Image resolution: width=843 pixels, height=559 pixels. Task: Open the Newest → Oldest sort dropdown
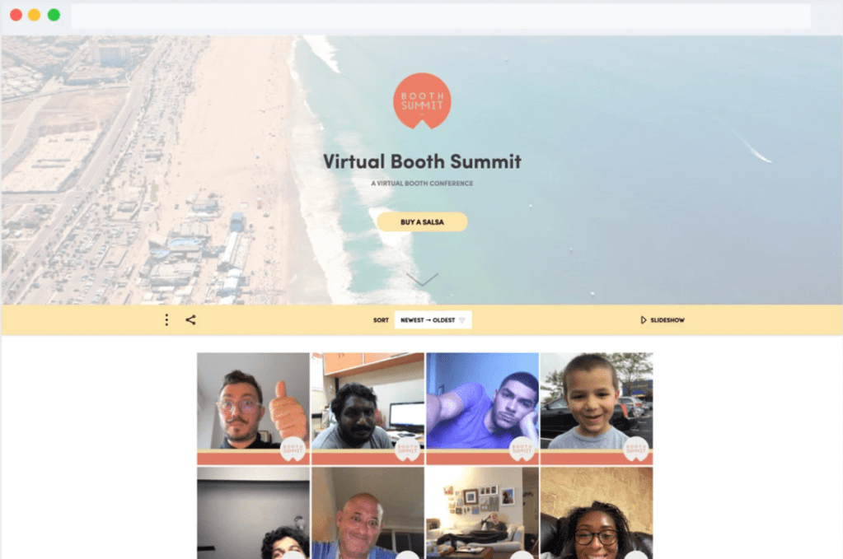tap(433, 319)
